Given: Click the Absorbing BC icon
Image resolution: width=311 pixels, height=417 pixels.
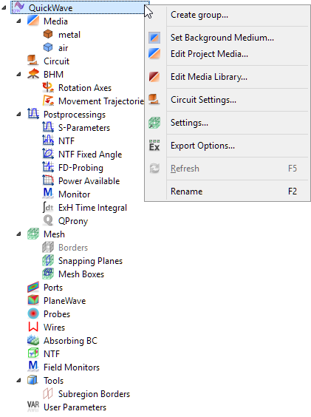Looking at the screenshot, I should pyautogui.click(x=33, y=340).
